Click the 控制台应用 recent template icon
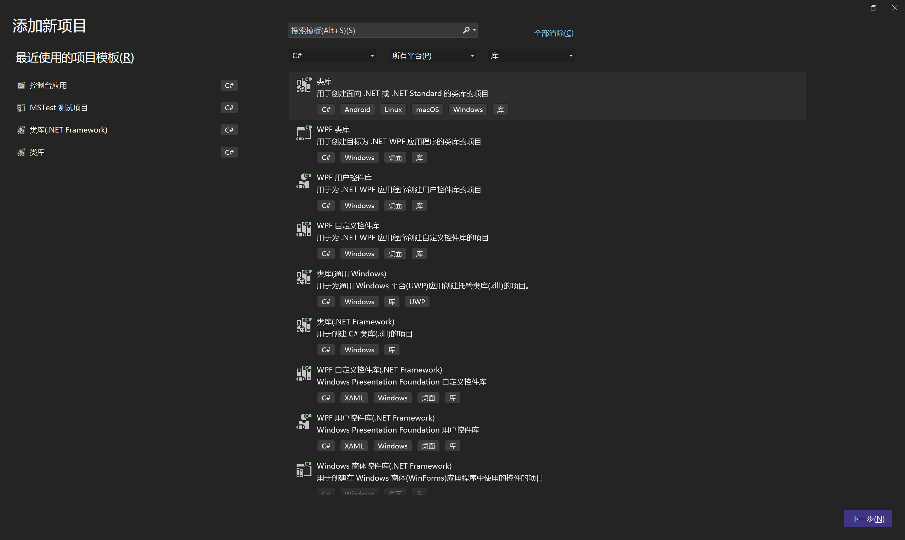Viewport: 905px width, 540px height. point(21,85)
